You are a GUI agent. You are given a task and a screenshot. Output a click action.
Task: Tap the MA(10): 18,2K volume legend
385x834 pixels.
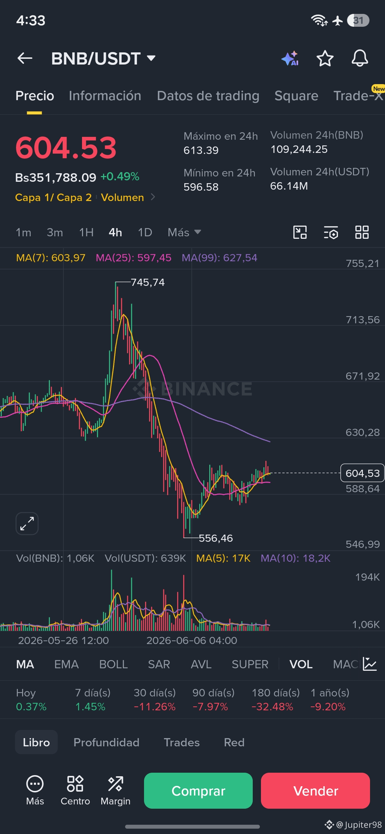click(x=295, y=558)
